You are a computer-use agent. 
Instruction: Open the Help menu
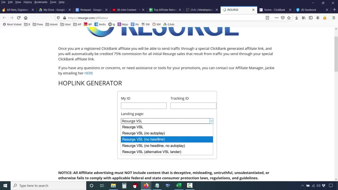(62, 2)
